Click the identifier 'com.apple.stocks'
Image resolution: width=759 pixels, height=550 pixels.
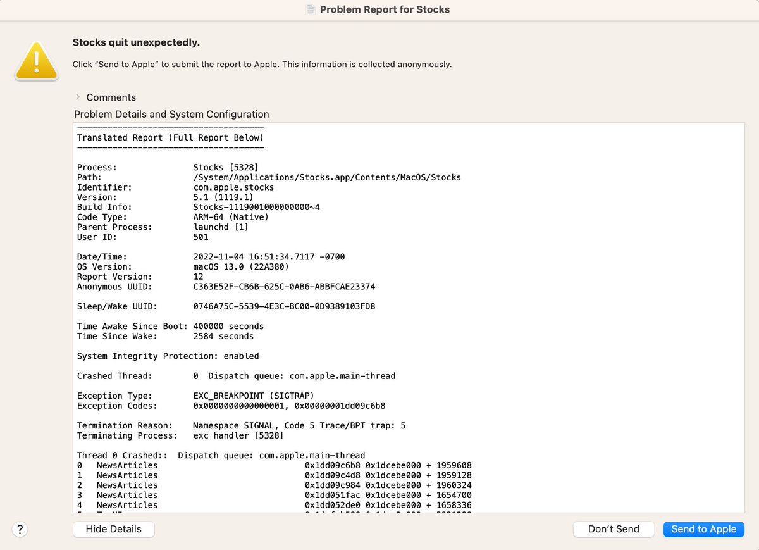click(233, 187)
